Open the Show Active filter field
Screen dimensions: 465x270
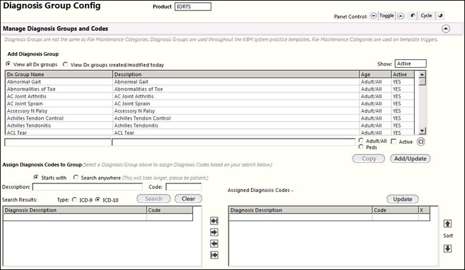[410, 64]
